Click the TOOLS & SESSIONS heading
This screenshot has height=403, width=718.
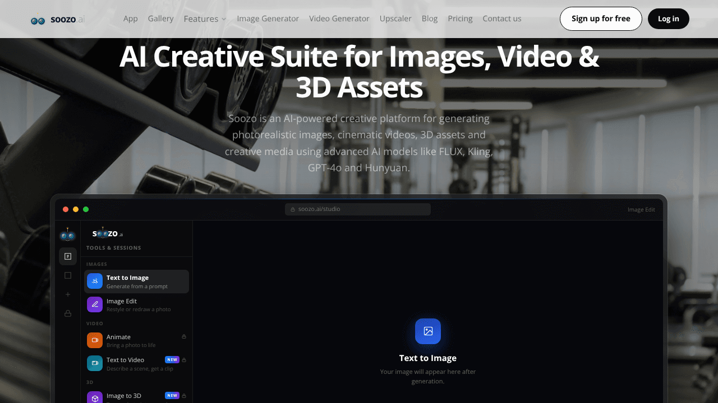click(x=114, y=248)
